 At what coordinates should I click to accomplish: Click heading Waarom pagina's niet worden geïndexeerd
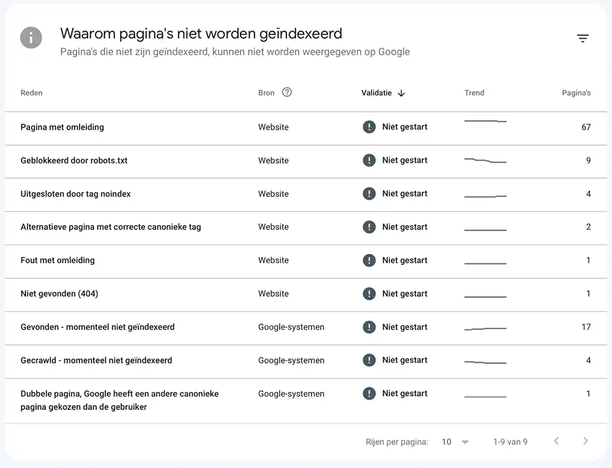201,34
